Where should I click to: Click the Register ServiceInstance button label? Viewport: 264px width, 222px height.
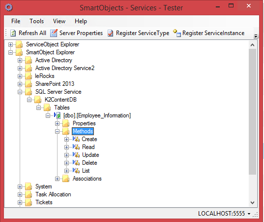pos(213,33)
